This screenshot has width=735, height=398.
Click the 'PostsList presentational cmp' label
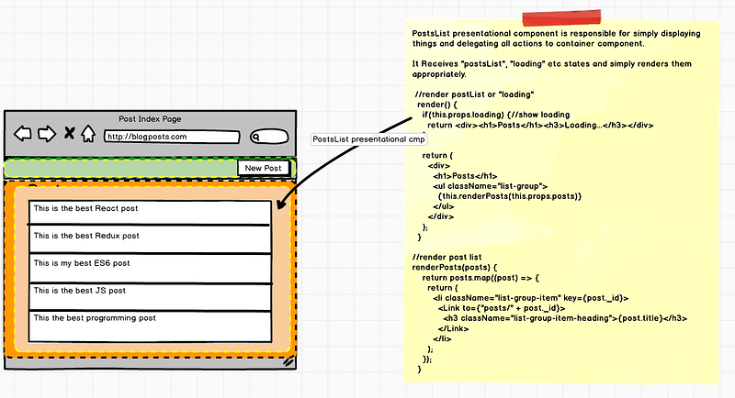[368, 139]
